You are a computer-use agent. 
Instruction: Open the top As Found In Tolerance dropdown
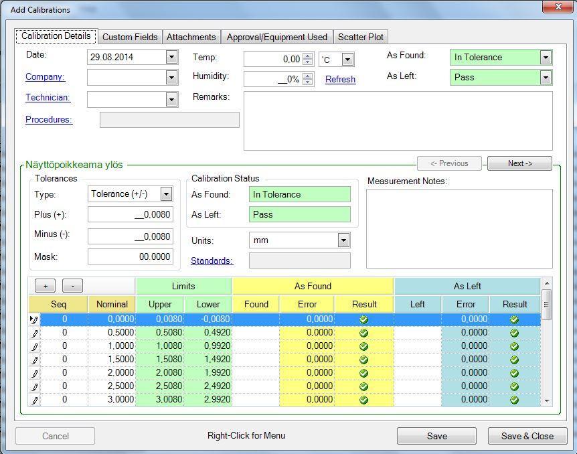546,57
